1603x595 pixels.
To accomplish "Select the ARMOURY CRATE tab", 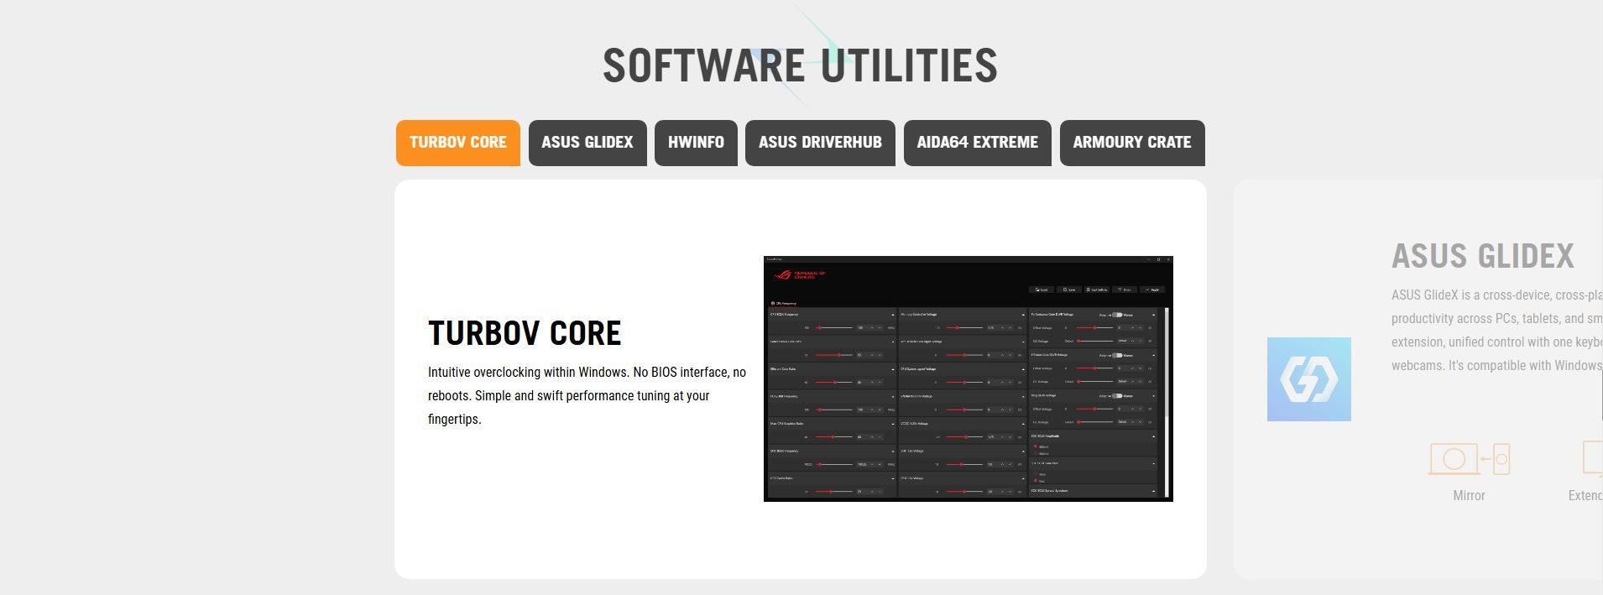I will pyautogui.click(x=1131, y=143).
